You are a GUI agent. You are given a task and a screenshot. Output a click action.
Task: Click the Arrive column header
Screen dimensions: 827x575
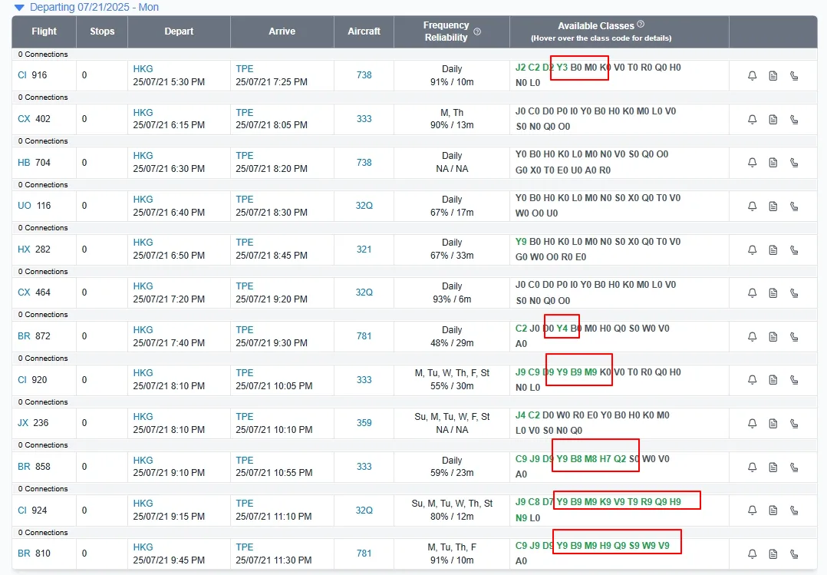pyautogui.click(x=282, y=31)
